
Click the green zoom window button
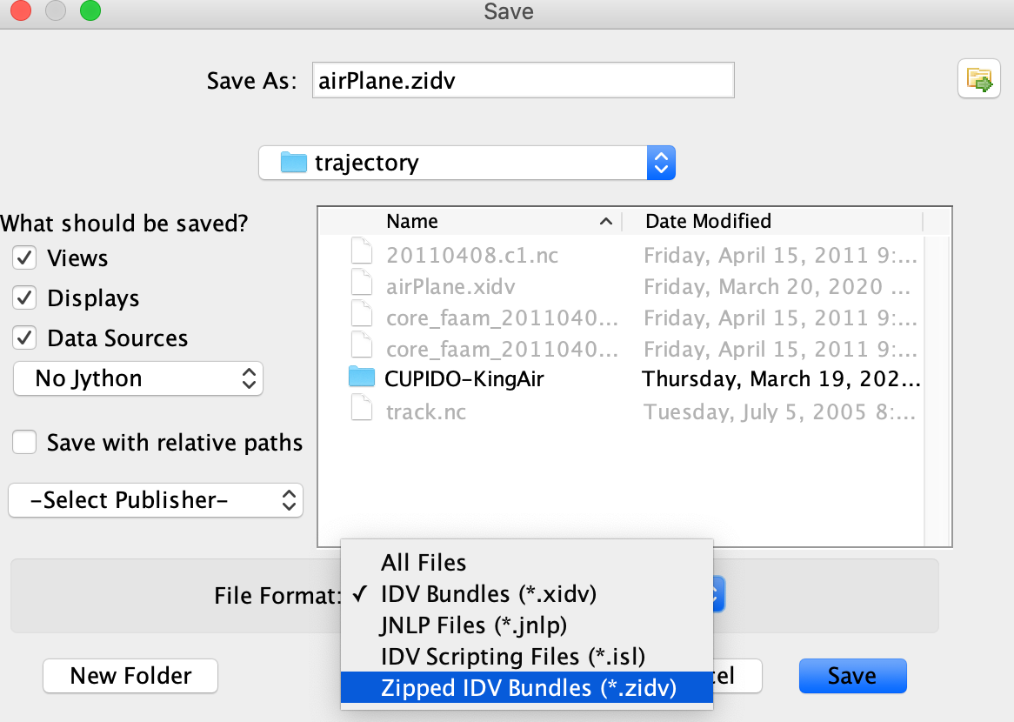coord(90,11)
